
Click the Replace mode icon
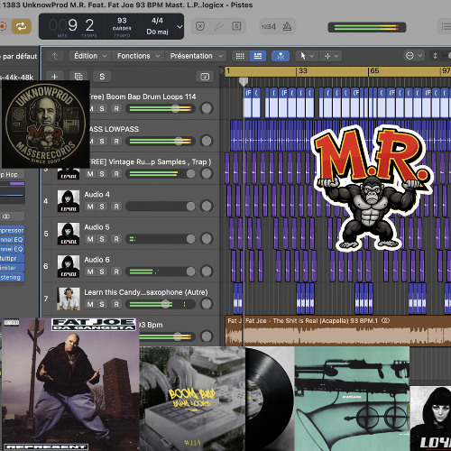pos(200,26)
